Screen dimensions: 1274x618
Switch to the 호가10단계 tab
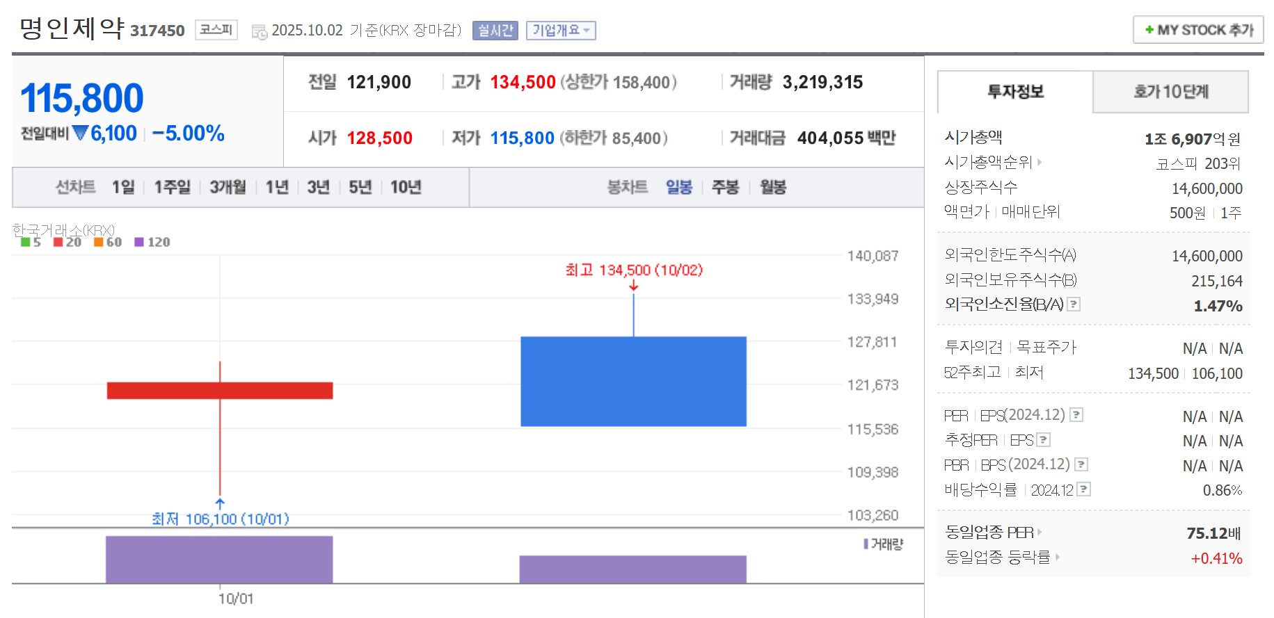pos(1170,92)
